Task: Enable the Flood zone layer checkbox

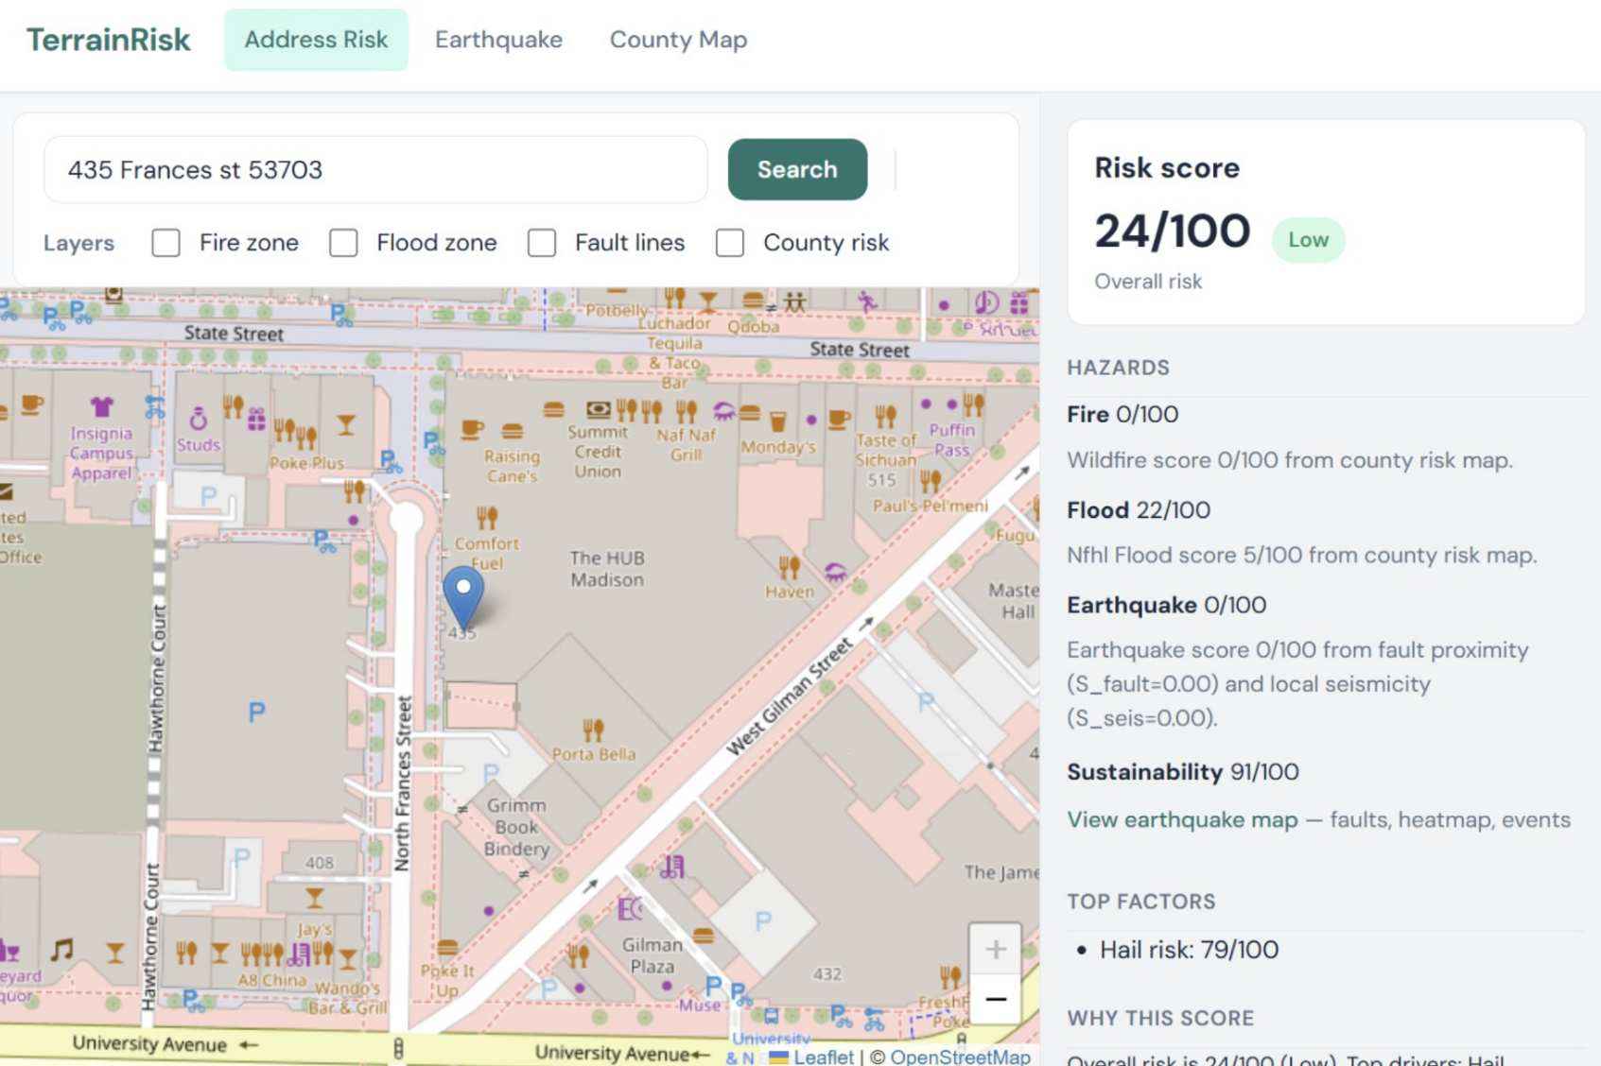Action: coord(343,243)
